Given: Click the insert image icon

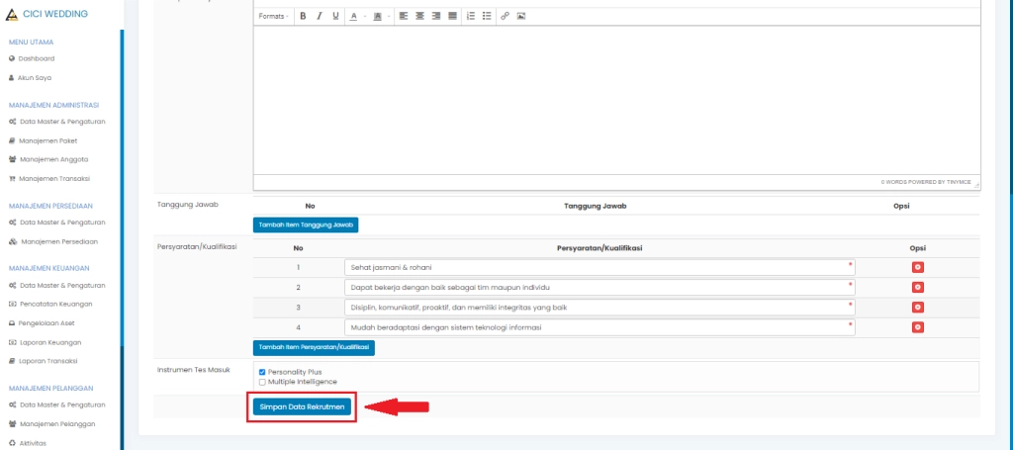Looking at the screenshot, I should [x=521, y=17].
